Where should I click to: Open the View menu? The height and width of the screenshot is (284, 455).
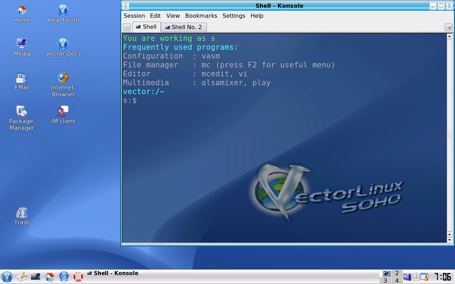coord(173,16)
